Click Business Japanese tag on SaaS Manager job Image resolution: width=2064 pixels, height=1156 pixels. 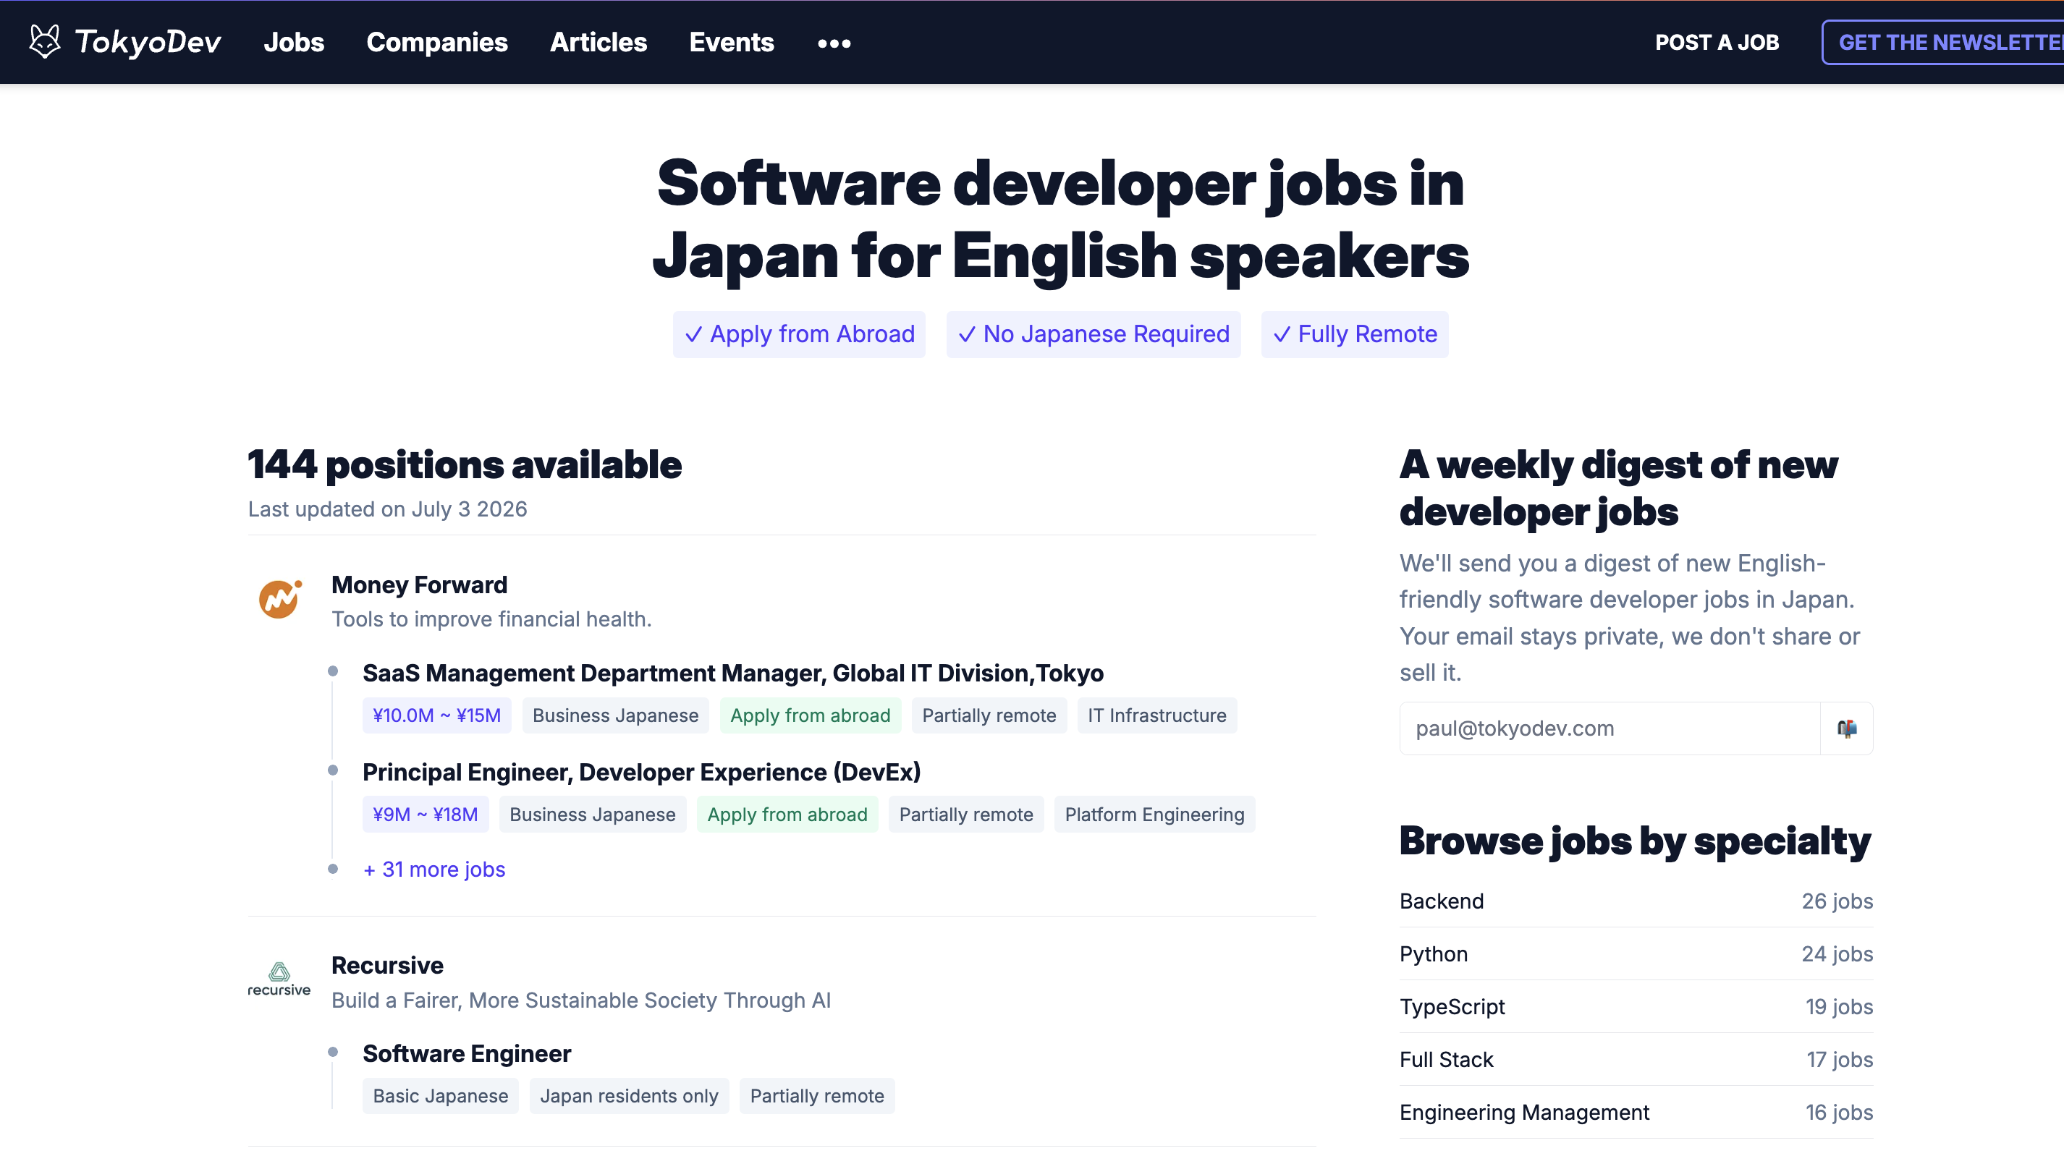[615, 715]
